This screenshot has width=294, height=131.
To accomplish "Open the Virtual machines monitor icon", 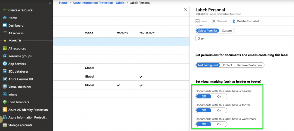I will 5,87.
